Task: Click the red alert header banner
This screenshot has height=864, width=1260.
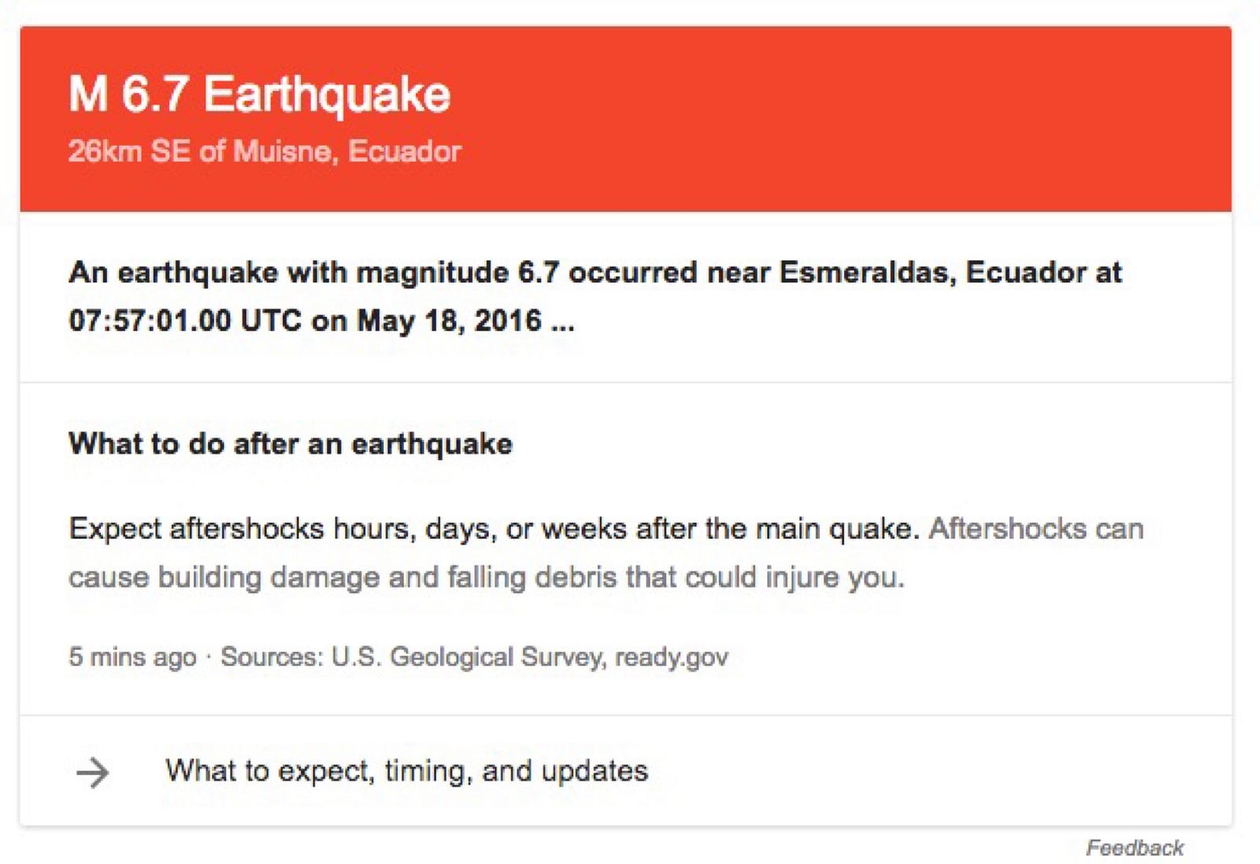Action: click(x=625, y=119)
